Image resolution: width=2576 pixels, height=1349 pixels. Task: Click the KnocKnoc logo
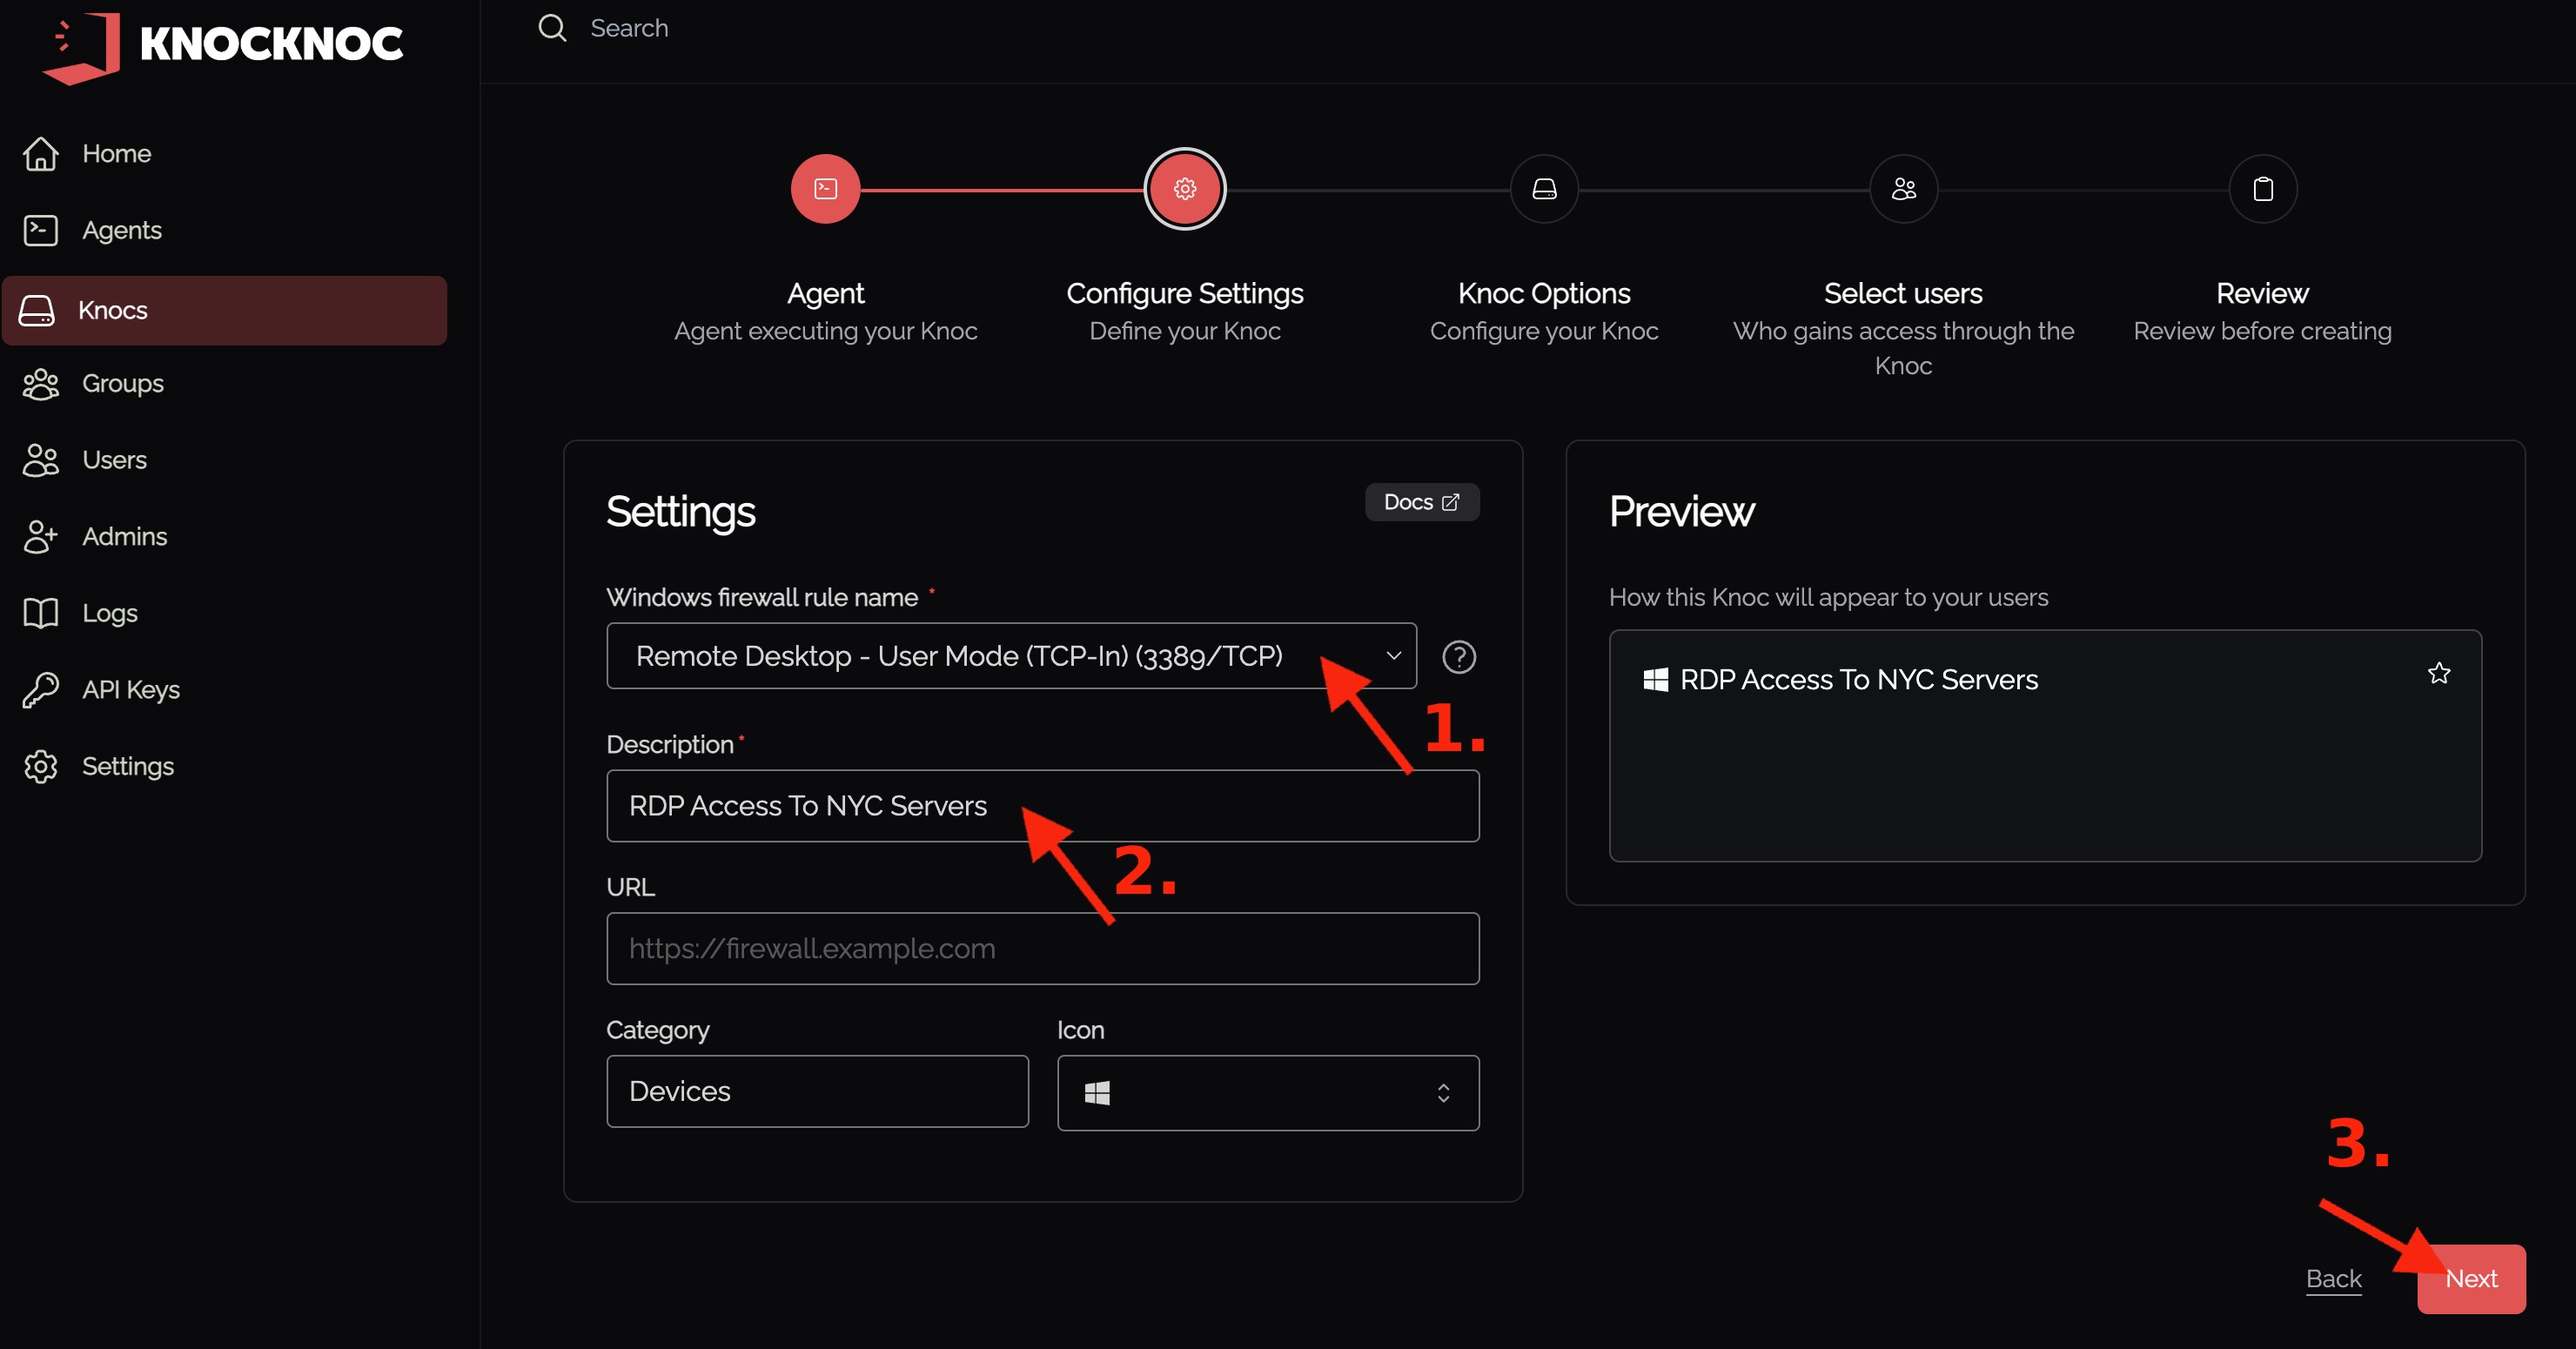point(222,45)
